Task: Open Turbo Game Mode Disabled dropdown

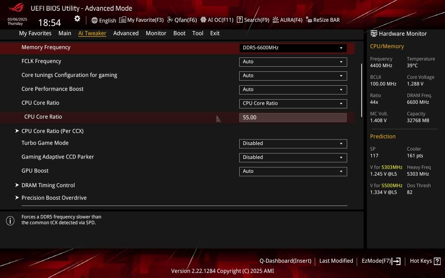Action: coord(293,143)
